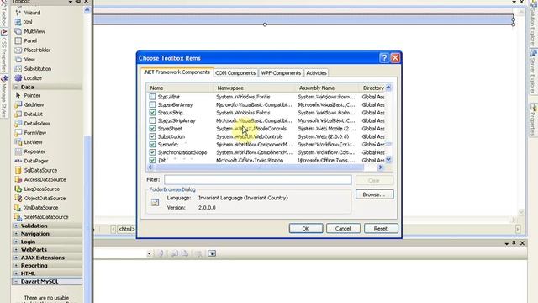
Task: Pick the Panel control icon
Action: (18, 40)
